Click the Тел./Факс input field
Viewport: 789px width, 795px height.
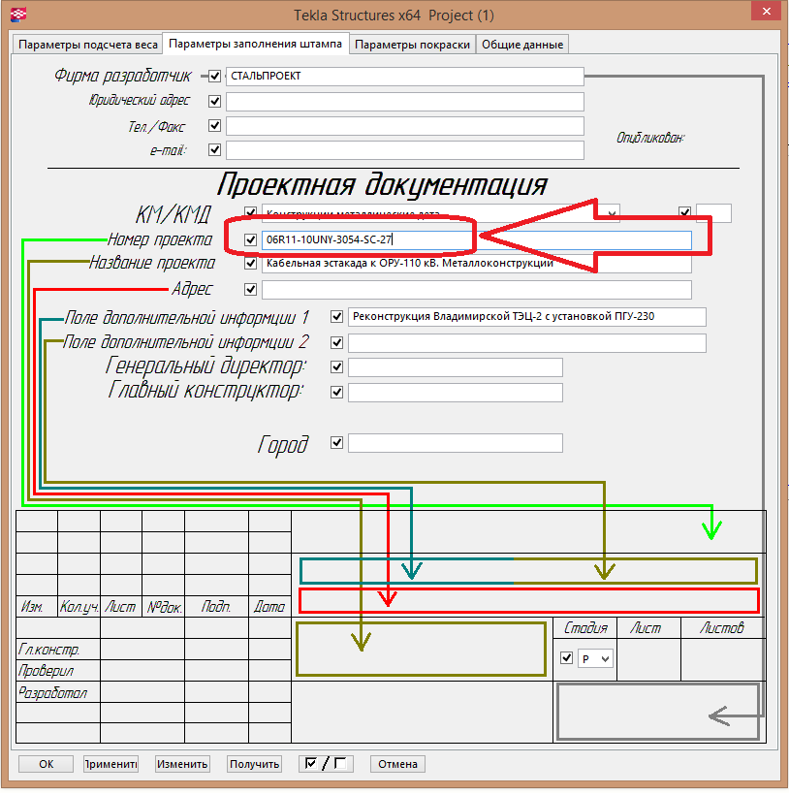pos(405,126)
